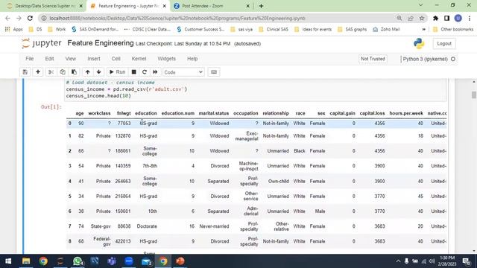Open the File menu

tap(30, 59)
